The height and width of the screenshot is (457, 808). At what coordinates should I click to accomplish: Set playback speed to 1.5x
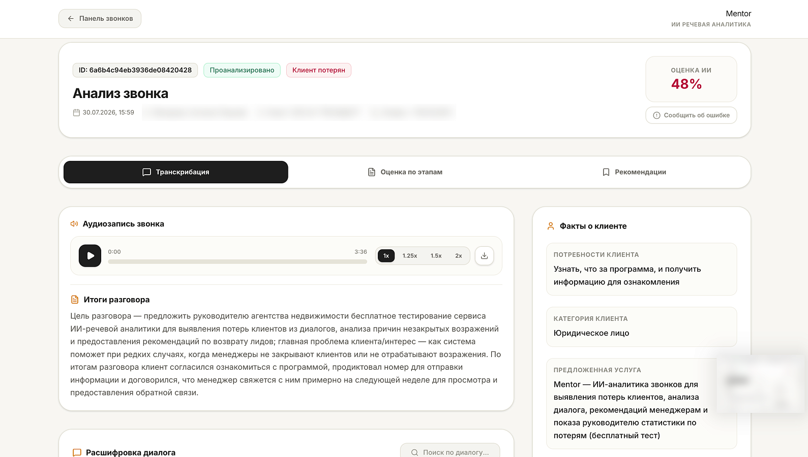436,256
